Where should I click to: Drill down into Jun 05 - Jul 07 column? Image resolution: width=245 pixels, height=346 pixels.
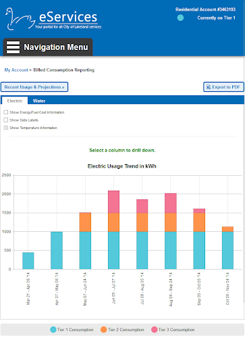tap(113, 230)
